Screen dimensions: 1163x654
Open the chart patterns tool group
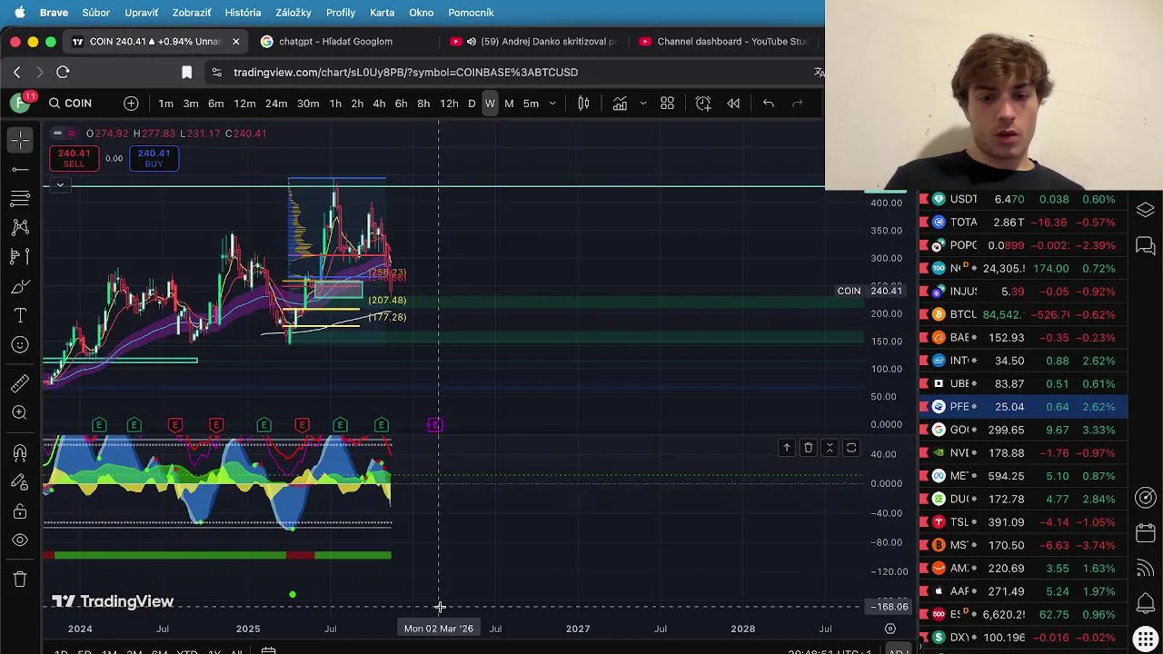pyautogui.click(x=20, y=227)
